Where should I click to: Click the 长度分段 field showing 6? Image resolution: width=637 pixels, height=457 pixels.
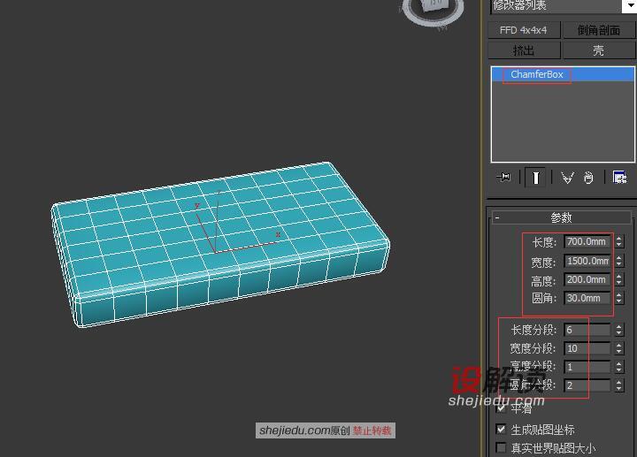tap(587, 330)
